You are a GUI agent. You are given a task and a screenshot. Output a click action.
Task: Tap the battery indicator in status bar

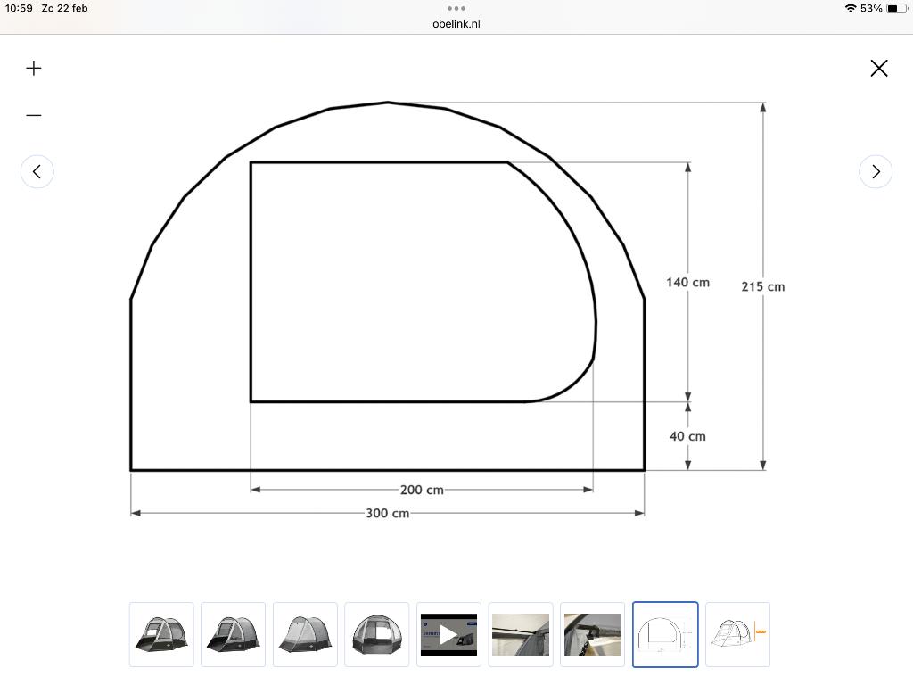(x=896, y=8)
